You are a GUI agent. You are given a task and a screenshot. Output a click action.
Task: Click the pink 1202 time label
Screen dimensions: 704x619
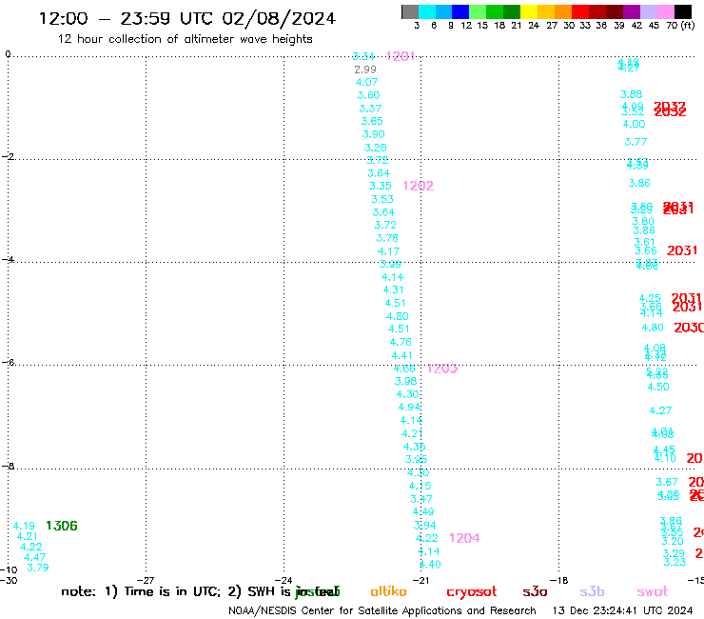click(419, 186)
